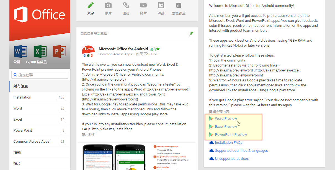Click cloud icon beside Installation FAQs

point(212,143)
